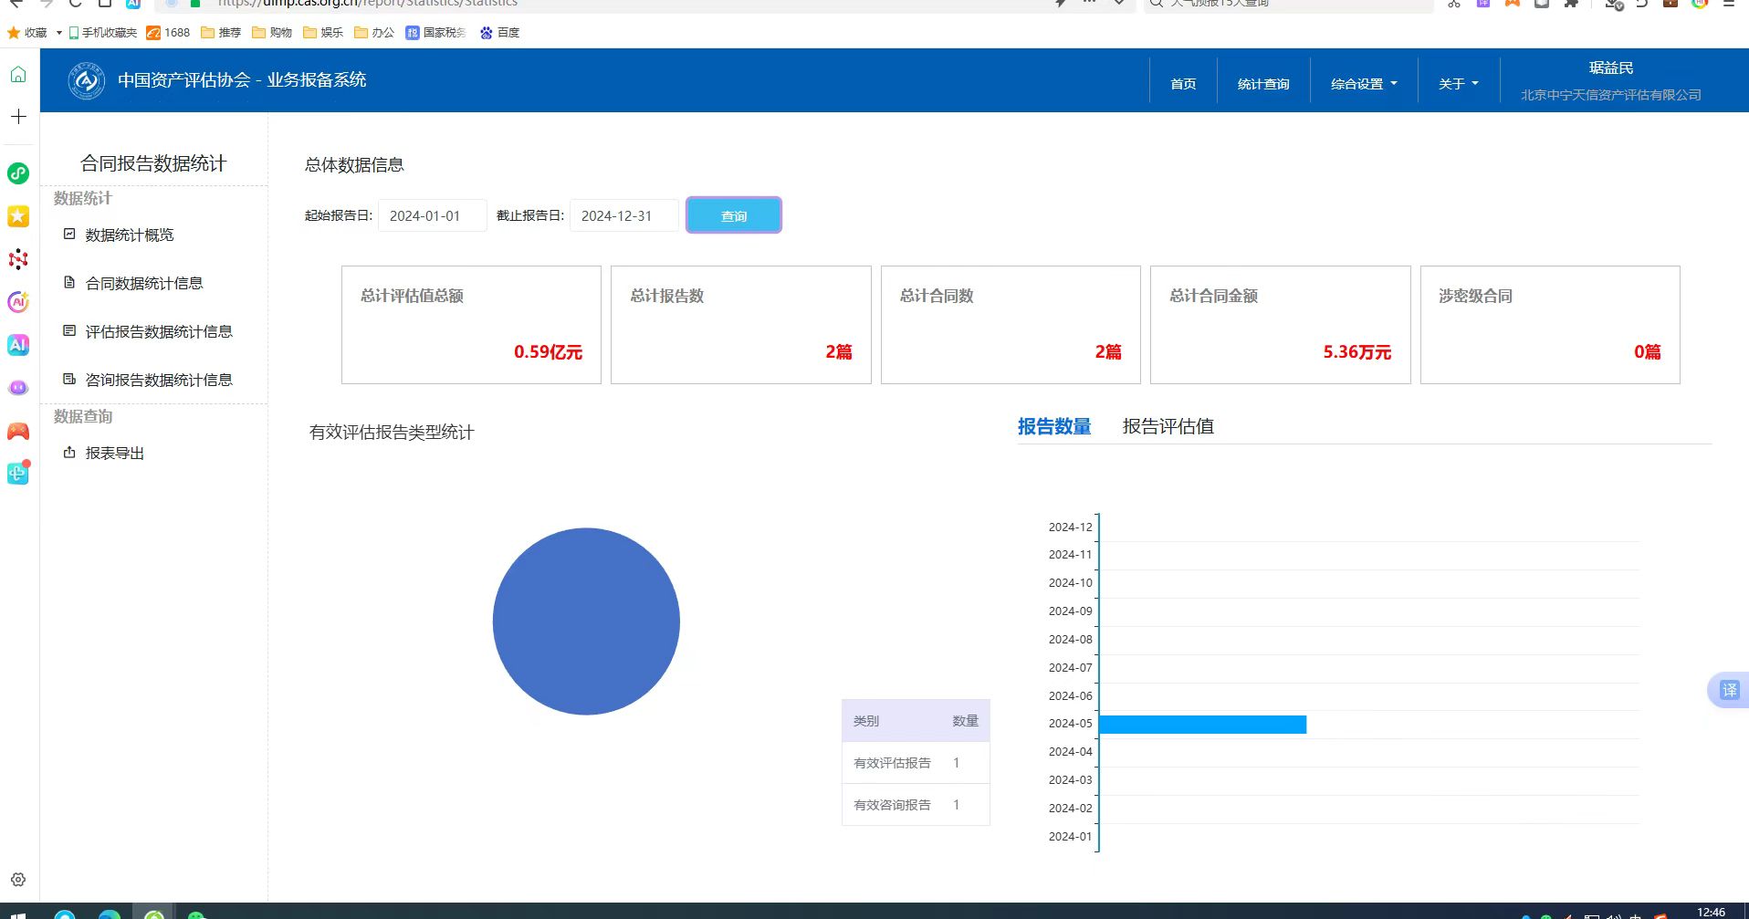The image size is (1749, 919).
Task: Click the association logo in the header
Action: (x=86, y=80)
